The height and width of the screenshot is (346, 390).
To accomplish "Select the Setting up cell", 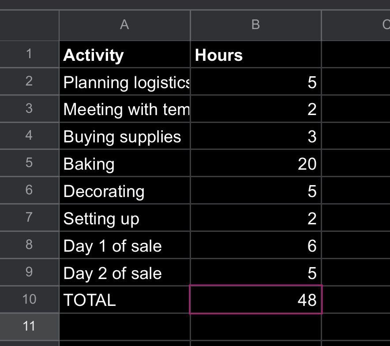I will tap(124, 218).
